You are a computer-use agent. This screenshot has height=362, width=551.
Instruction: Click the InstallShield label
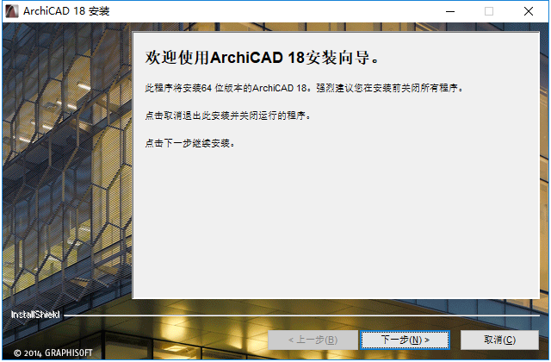[x=35, y=315]
